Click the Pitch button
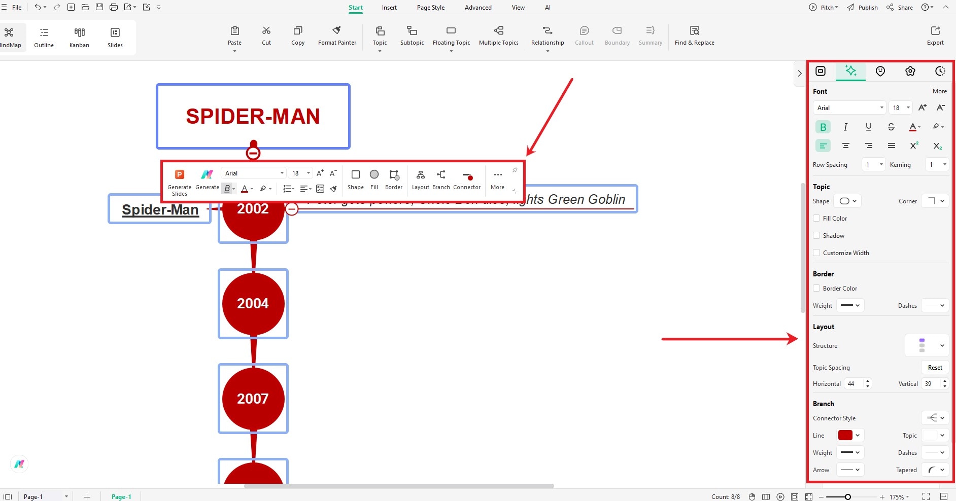The image size is (956, 501). coord(824,7)
